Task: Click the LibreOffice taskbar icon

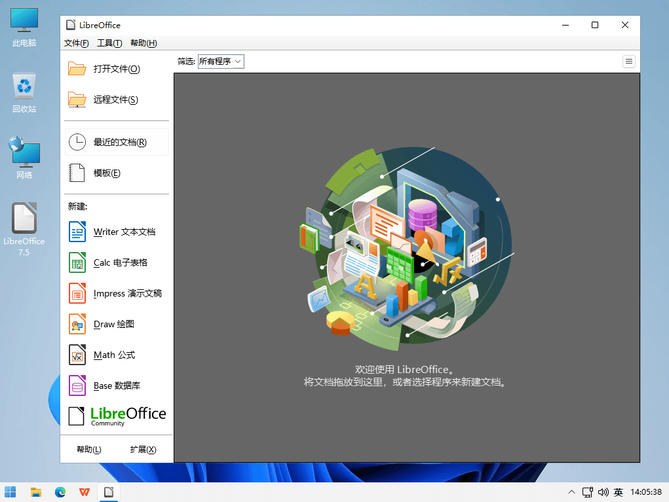Action: pos(109,492)
